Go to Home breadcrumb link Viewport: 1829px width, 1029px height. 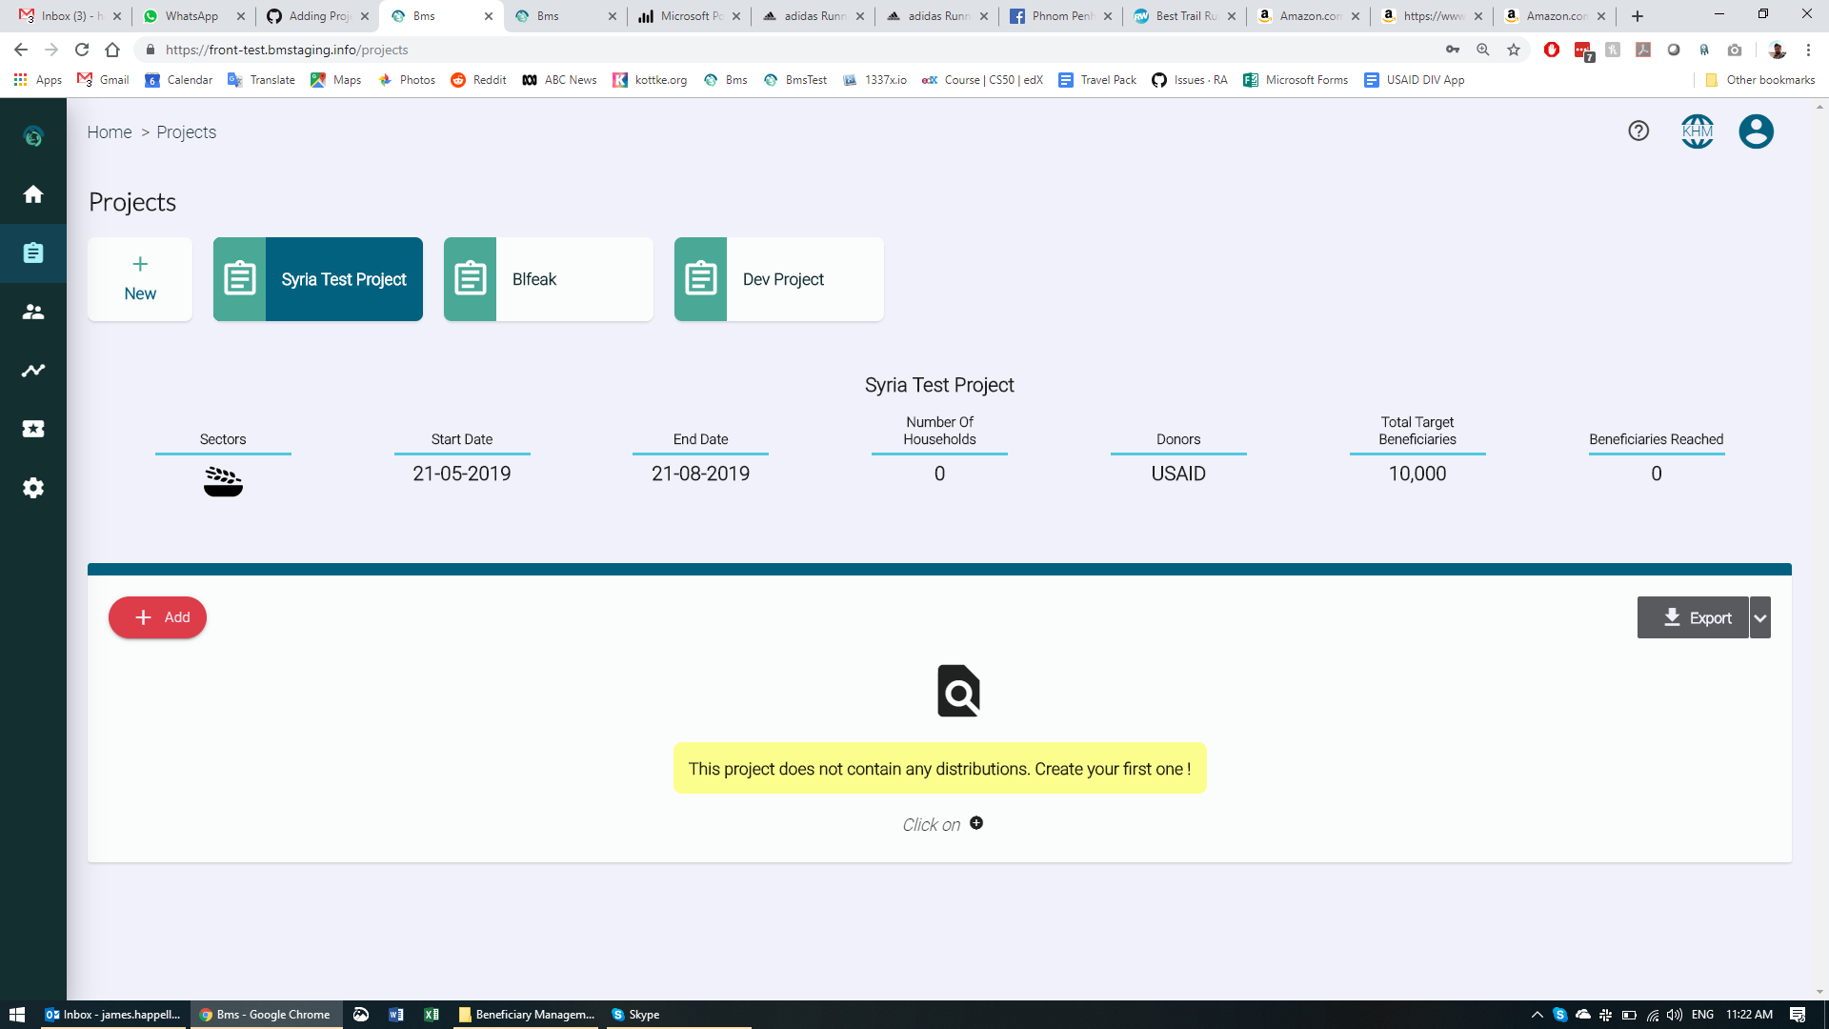[x=110, y=132]
